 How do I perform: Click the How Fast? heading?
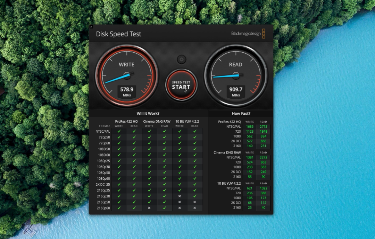241,114
